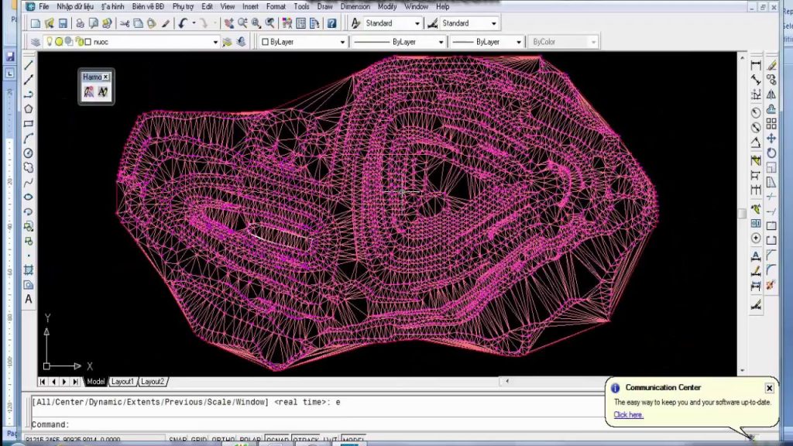Select the Line tool in Draw toolbar

pos(29,65)
